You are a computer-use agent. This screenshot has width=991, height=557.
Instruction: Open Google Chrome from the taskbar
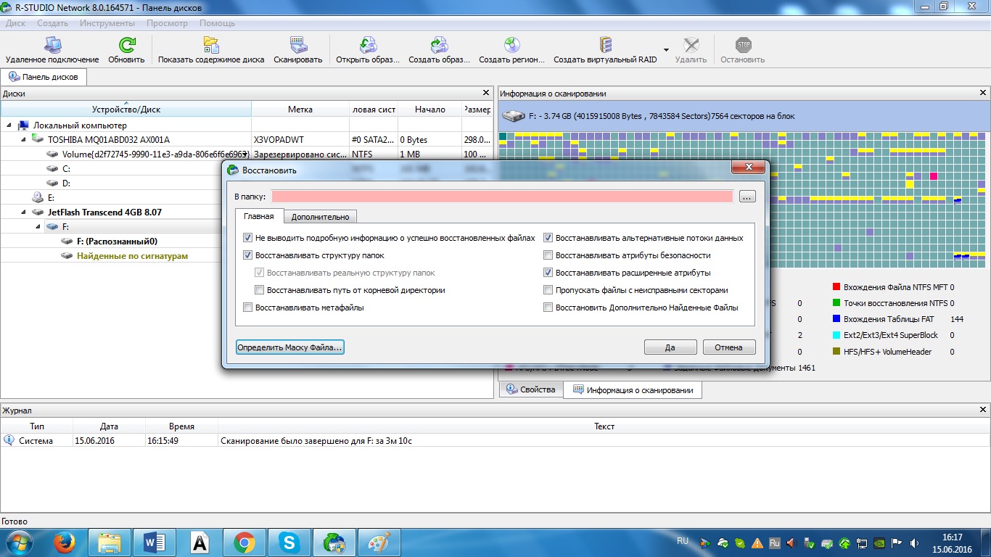[244, 542]
